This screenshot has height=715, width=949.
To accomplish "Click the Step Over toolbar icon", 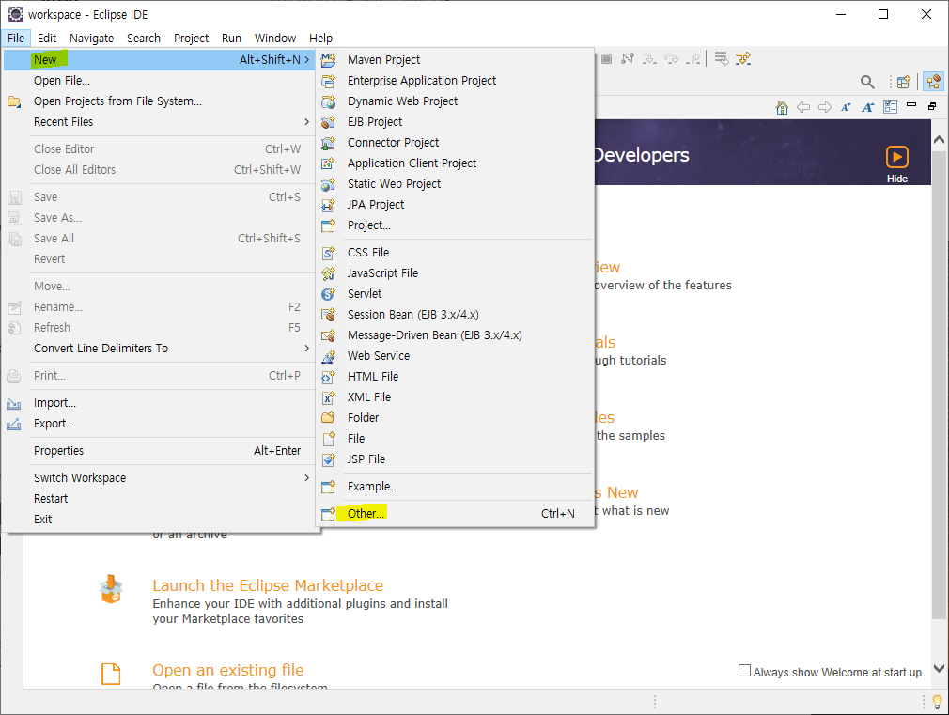I will coord(671,59).
